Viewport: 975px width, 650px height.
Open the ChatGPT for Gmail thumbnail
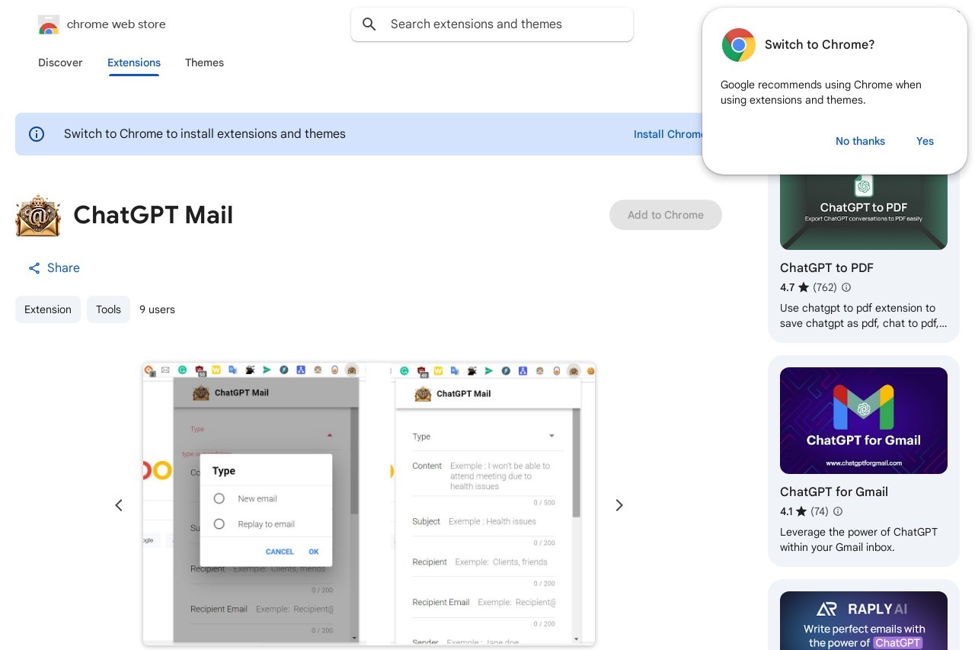(x=864, y=421)
